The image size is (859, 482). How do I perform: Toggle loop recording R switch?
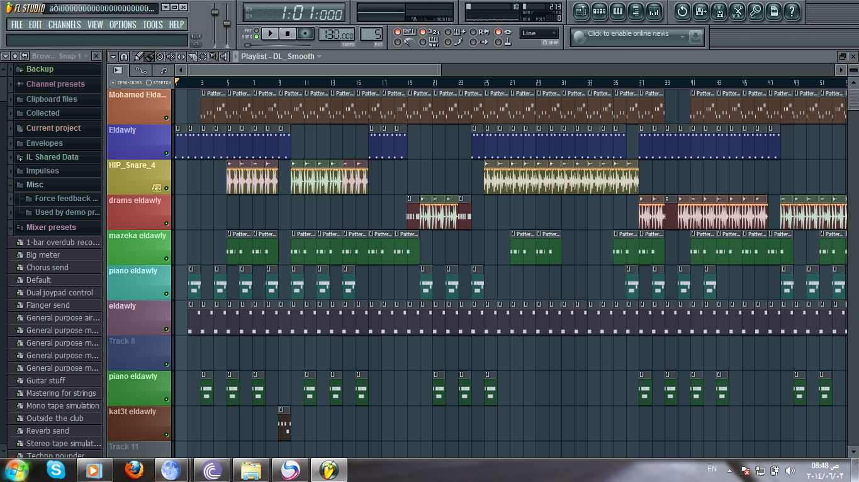tap(473, 32)
